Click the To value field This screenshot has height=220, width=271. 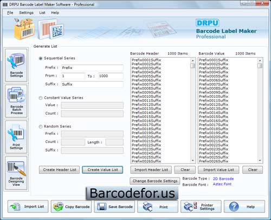(111, 76)
